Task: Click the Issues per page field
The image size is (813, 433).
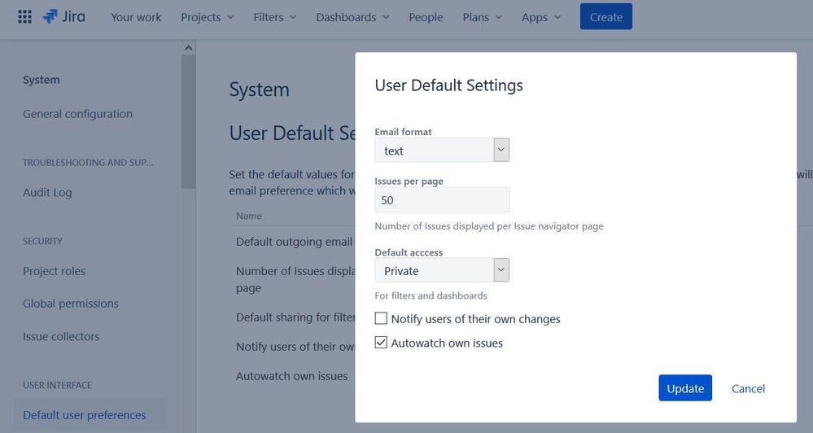Action: click(442, 199)
